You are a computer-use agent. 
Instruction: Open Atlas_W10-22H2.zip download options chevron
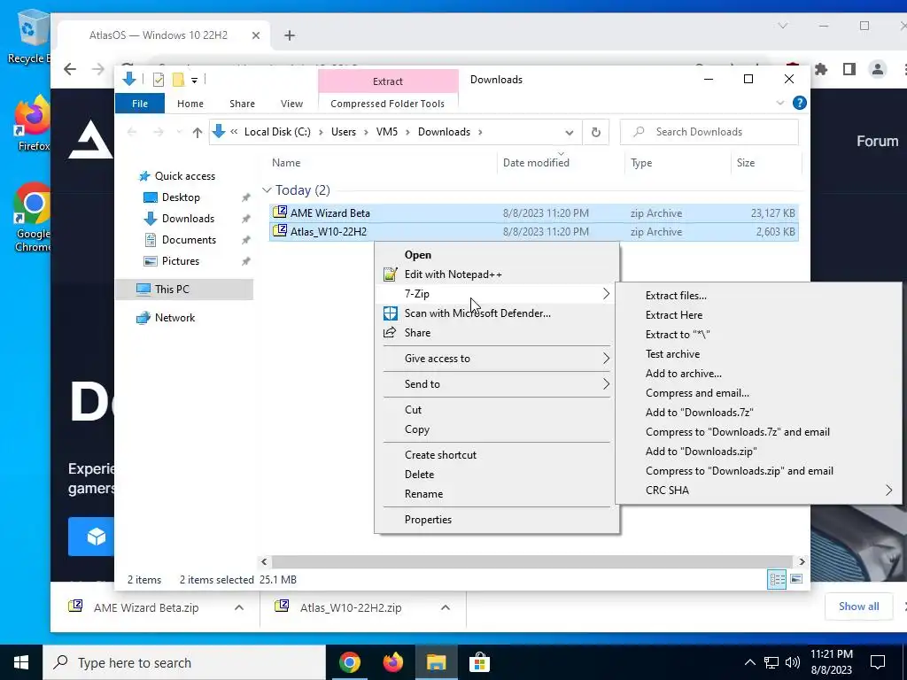(x=446, y=607)
